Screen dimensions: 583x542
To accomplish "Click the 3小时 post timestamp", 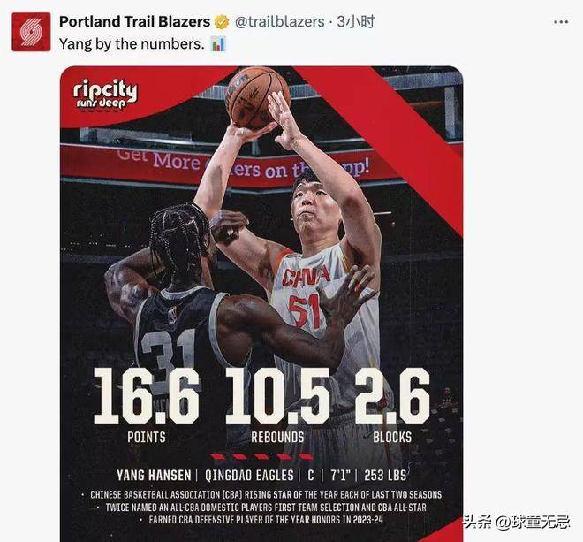I will [355, 21].
